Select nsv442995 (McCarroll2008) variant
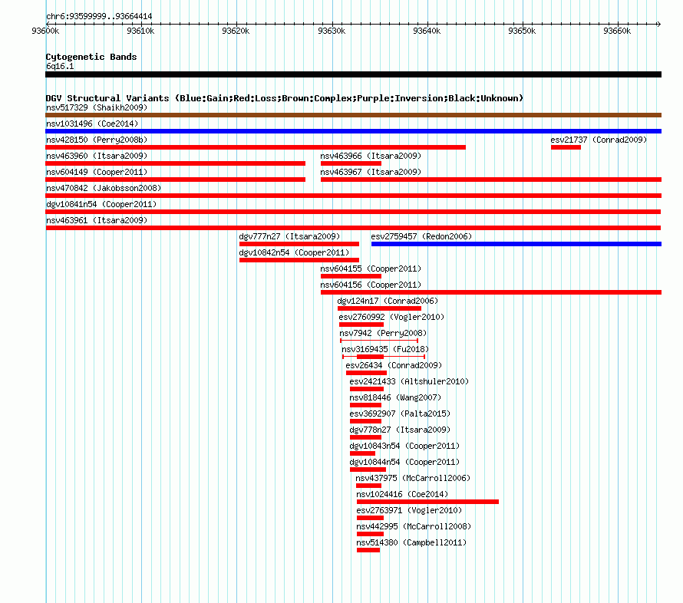Screen dimensions: 683x603 [x=414, y=526]
